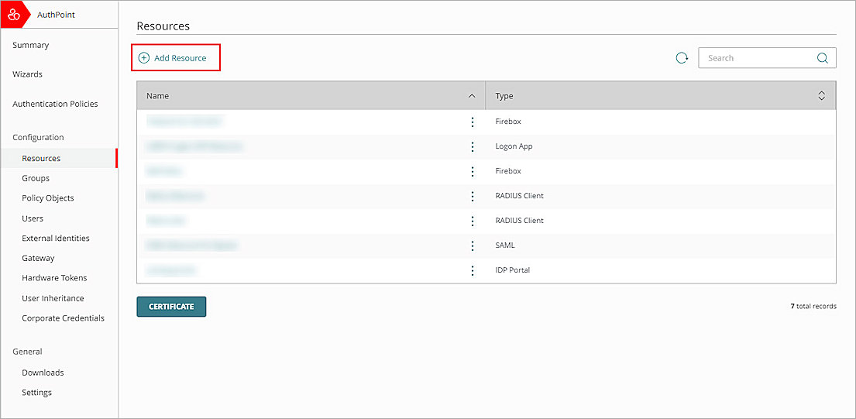Open kebab menu for IDP Portal row
The width and height of the screenshot is (856, 419).
point(473,270)
